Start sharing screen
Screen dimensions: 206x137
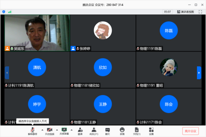64,131
